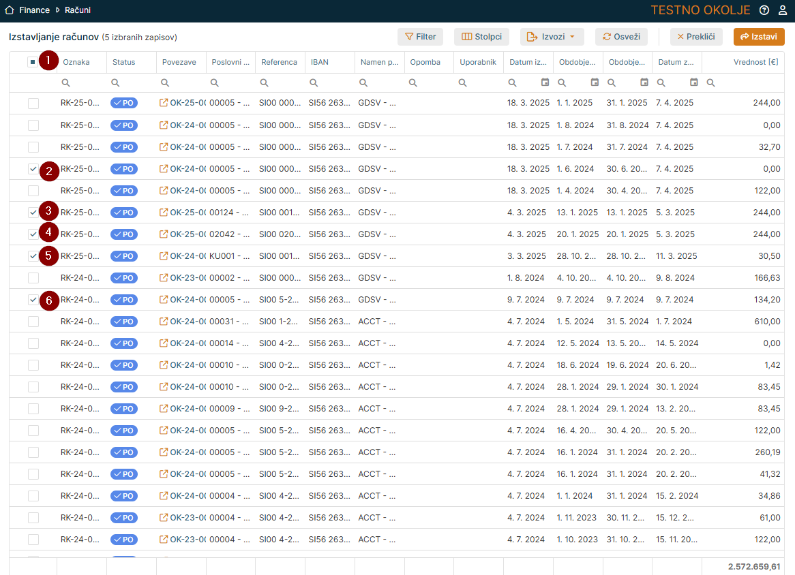Click the home icon in the breadcrumb
The width and height of the screenshot is (795, 575).
tap(10, 10)
